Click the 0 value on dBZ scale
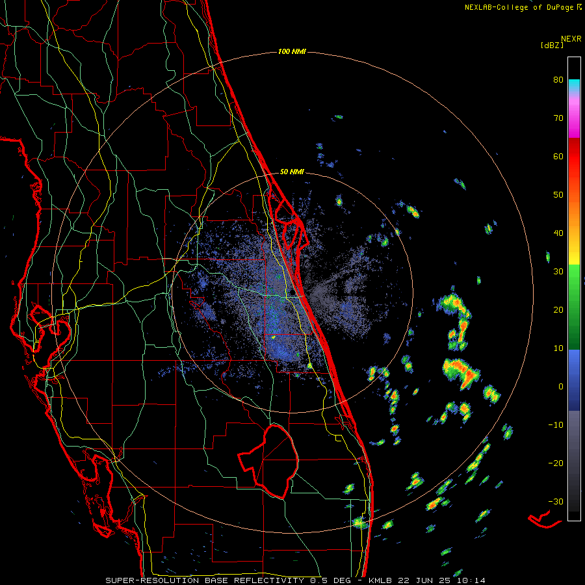This screenshot has width=585, height=585. (x=561, y=387)
